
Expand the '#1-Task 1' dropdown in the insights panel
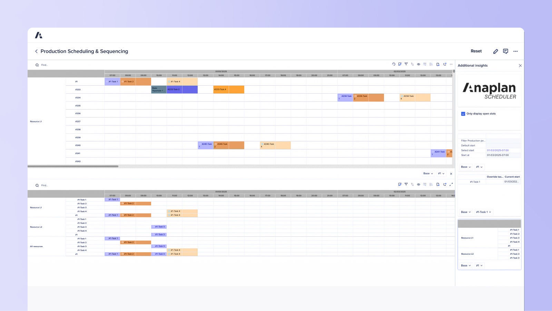pos(484,212)
